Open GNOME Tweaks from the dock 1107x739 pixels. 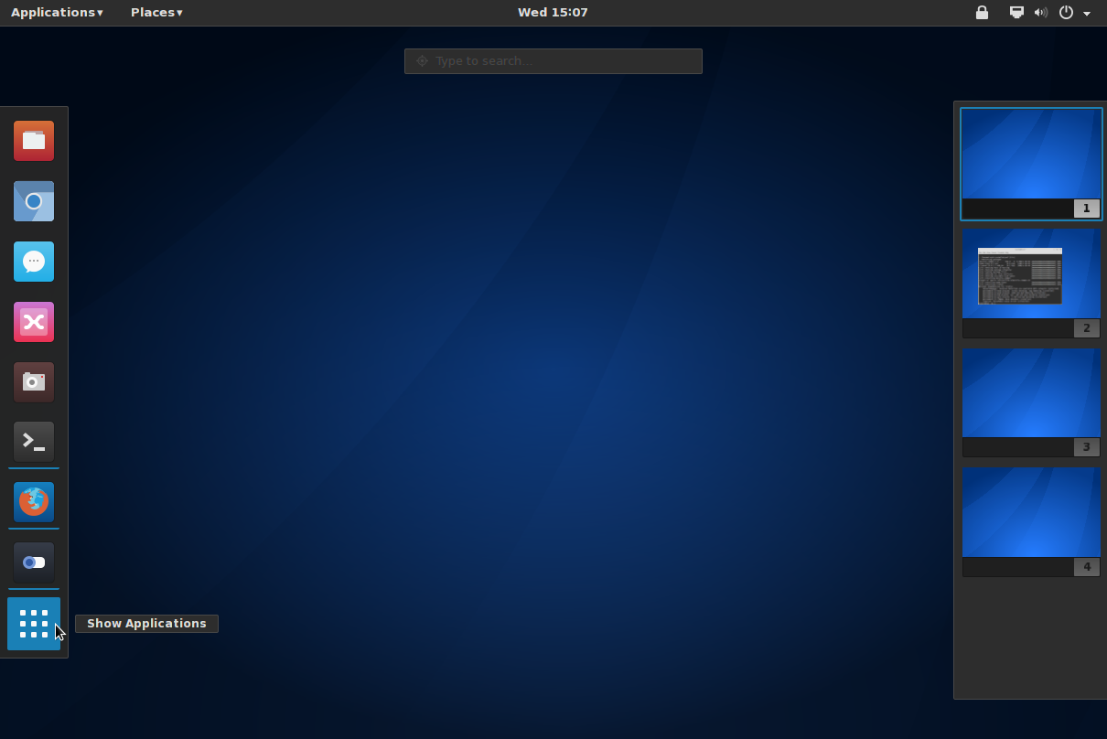click(x=34, y=562)
